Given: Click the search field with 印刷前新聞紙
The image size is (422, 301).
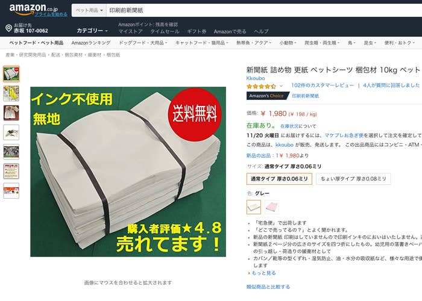Looking at the screenshot, I should pyautogui.click(x=264, y=10).
